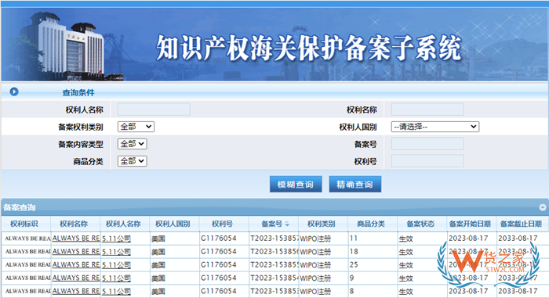The width and height of the screenshot is (549, 298).
Task: Open ALWAYS BE RE link in category 25 row
Action: [x=76, y=265]
